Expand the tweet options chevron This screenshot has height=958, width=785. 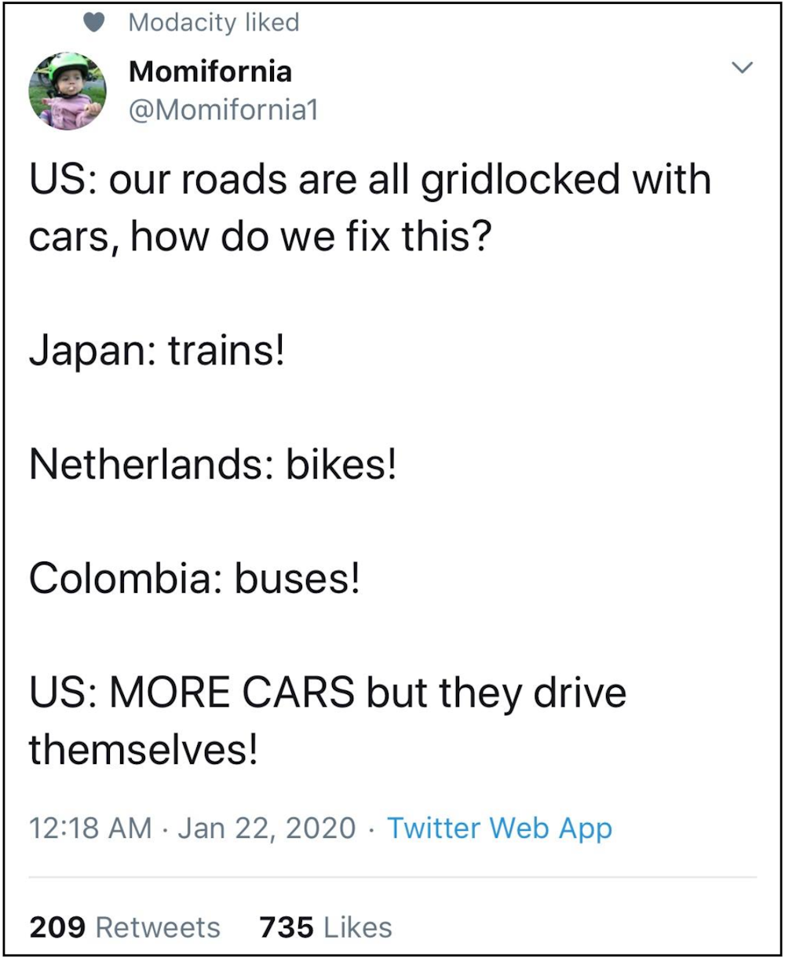[742, 68]
